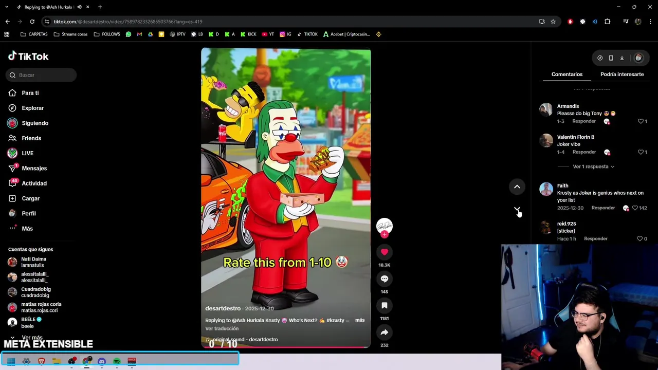Go to previous video with up arrow
This screenshot has width=658, height=370.
coord(517,187)
